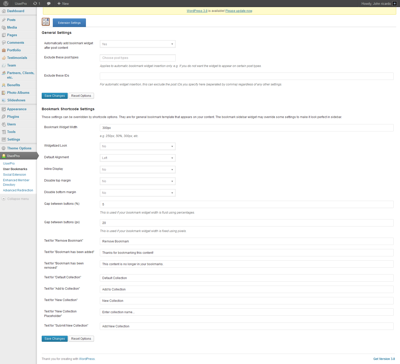Viewport: 400px width, 364px height.
Task: Click the Tools icon in sidebar
Action: [x=4, y=132]
